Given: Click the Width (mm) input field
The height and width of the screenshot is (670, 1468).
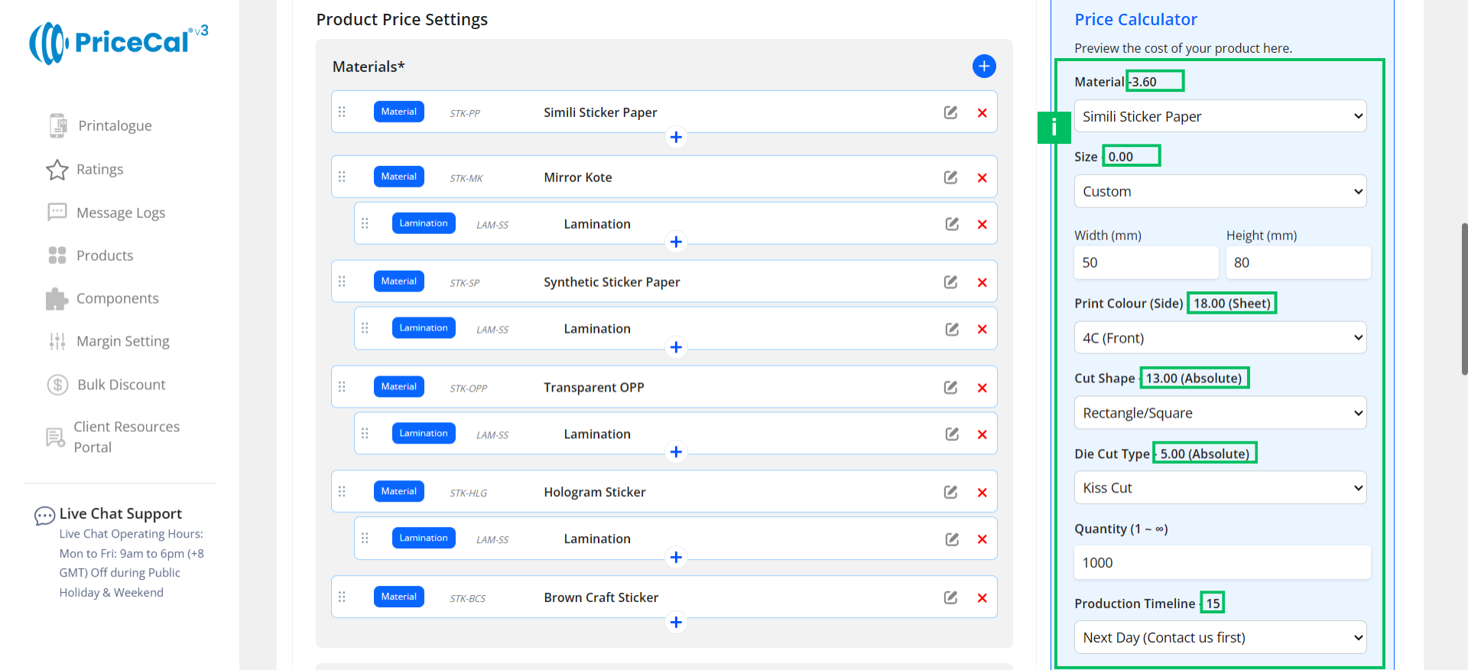Looking at the screenshot, I should tap(1145, 262).
